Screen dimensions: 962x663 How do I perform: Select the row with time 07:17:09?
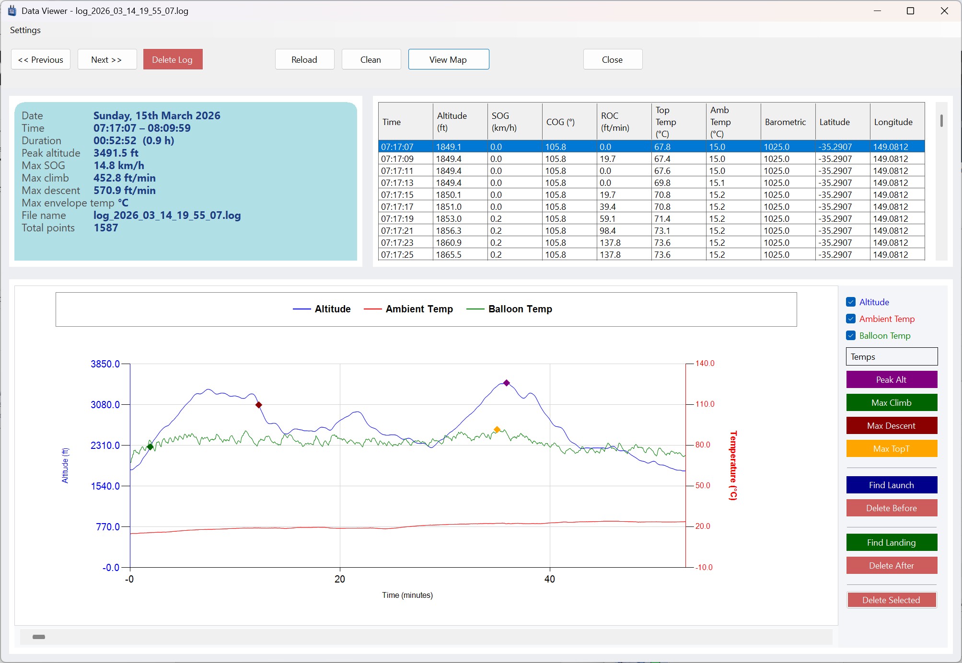pos(651,159)
